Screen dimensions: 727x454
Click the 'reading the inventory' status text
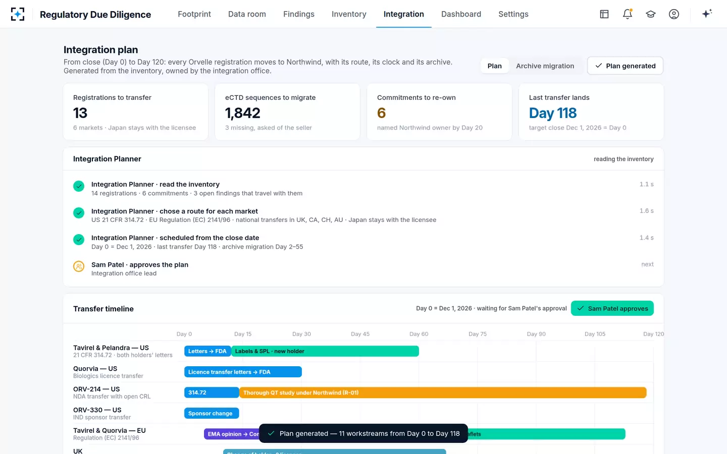pos(624,159)
